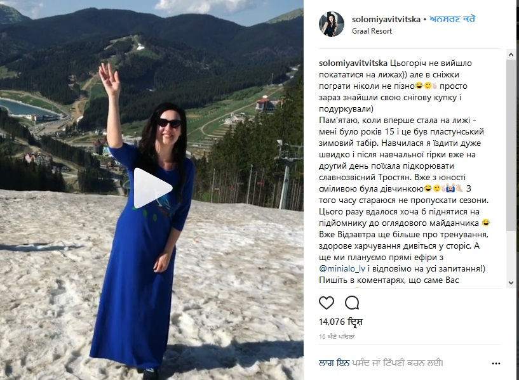Click the caption scrollbar down arrow

click(511, 283)
